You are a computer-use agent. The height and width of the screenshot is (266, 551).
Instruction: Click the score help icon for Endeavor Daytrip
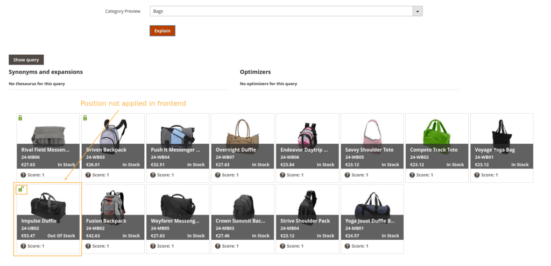click(x=282, y=175)
